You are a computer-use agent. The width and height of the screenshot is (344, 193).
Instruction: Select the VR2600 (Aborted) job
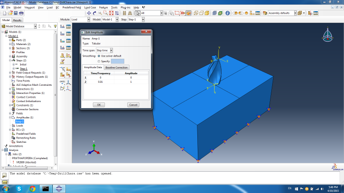[x=26, y=163]
